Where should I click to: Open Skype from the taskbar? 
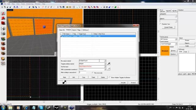coord(41,108)
